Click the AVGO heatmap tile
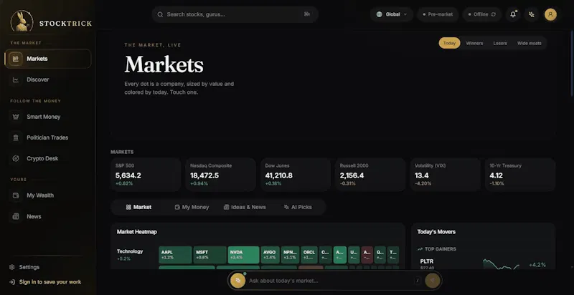Image resolution: width=574 pixels, height=295 pixels. click(270, 255)
